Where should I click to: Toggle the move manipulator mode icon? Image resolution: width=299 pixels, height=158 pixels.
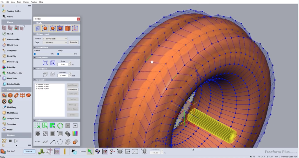pyautogui.click(x=97, y=151)
